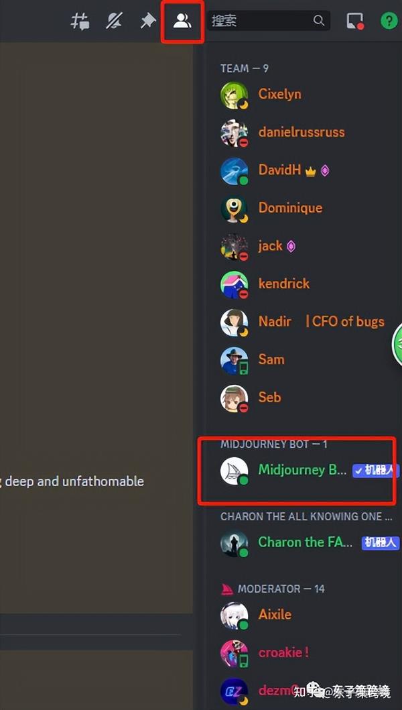Select member Nadir CFO of bugs
The image size is (402, 710).
click(x=302, y=322)
